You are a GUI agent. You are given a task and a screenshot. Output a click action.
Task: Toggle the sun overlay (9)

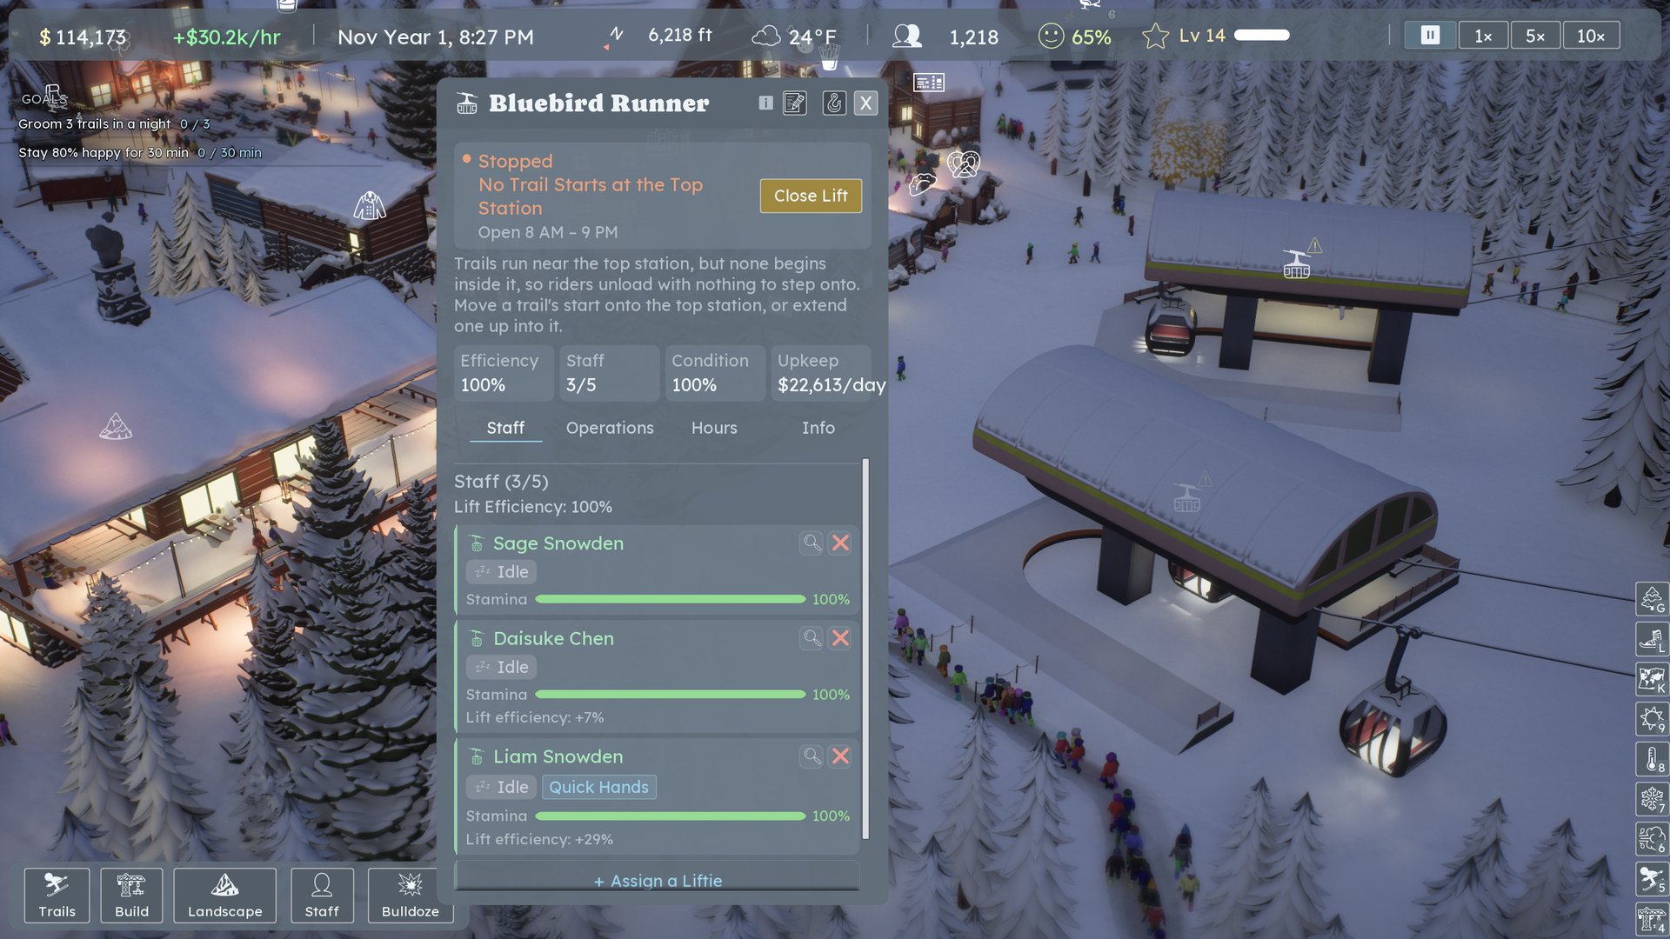(1652, 719)
